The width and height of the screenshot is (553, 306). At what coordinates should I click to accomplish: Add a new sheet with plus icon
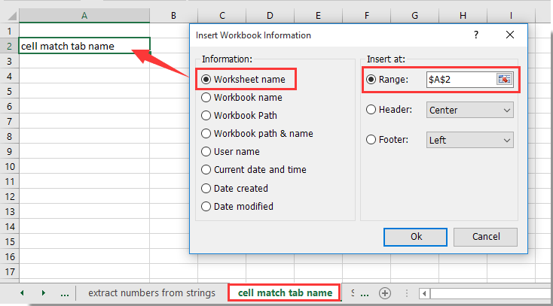385,293
